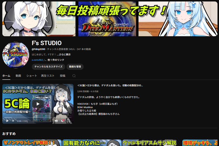219x146 pixels.
Task: Switch to the ショート tab
Action: click(x=32, y=76)
